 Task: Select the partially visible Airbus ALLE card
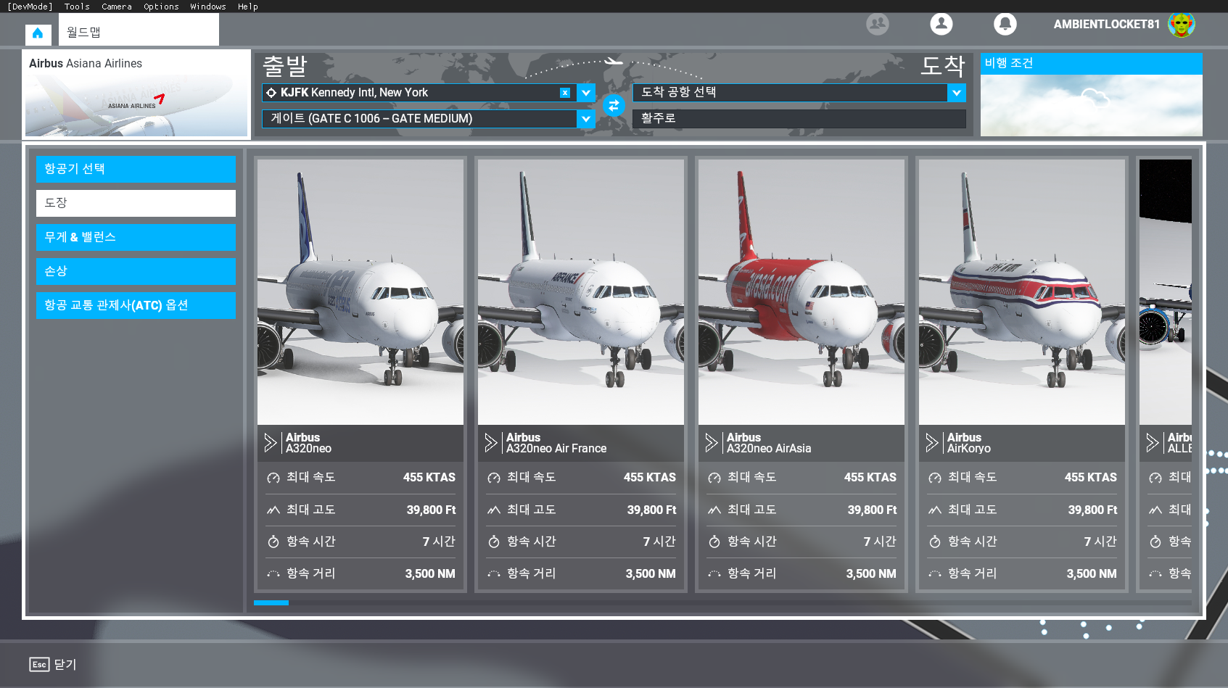[x=1166, y=376]
